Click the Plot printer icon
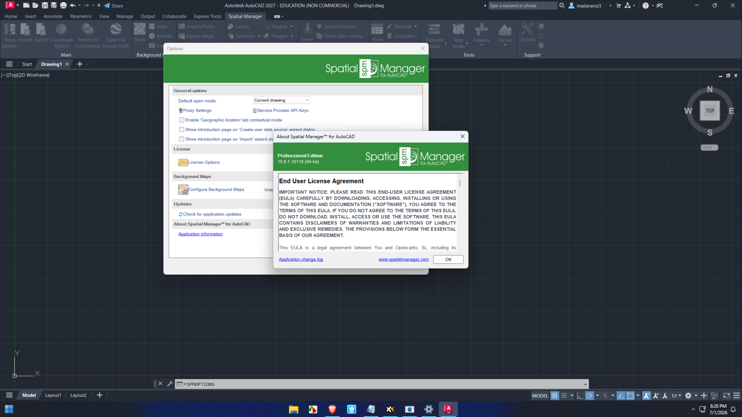Viewport: 742px width, 417px height. coord(63,5)
